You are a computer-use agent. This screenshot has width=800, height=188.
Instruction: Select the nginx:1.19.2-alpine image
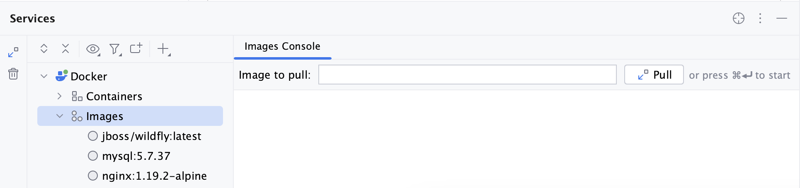pyautogui.click(x=154, y=176)
